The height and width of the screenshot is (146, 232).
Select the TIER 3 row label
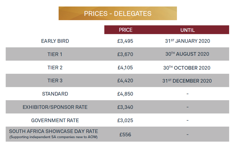tap(55, 81)
